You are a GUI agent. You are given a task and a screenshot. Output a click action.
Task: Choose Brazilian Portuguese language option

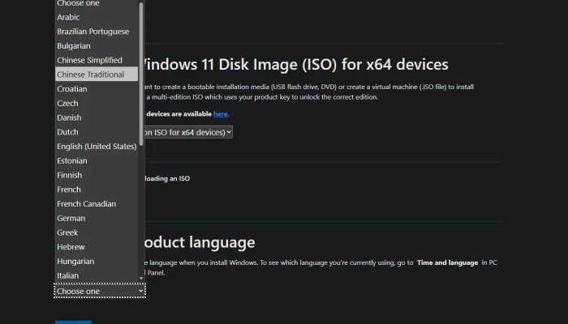(97, 32)
